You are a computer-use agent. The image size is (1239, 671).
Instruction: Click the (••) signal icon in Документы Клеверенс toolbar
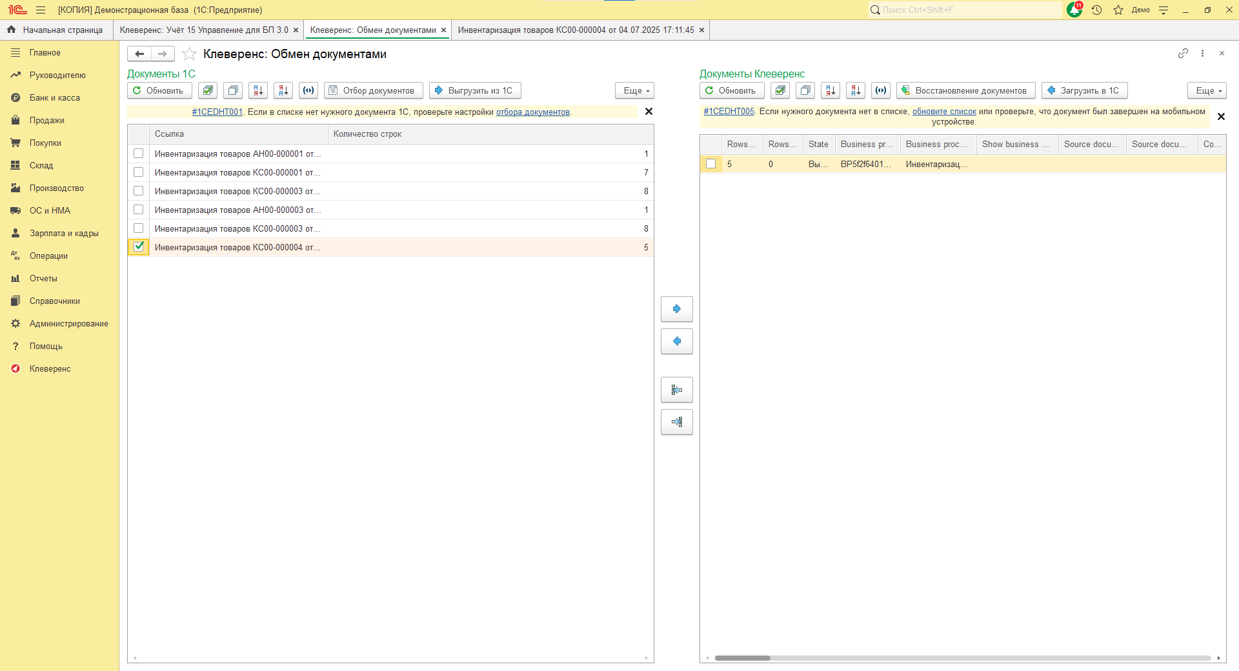881,91
